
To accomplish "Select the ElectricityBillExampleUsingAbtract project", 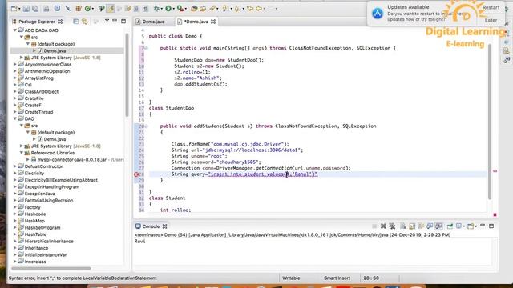I will point(61,180).
